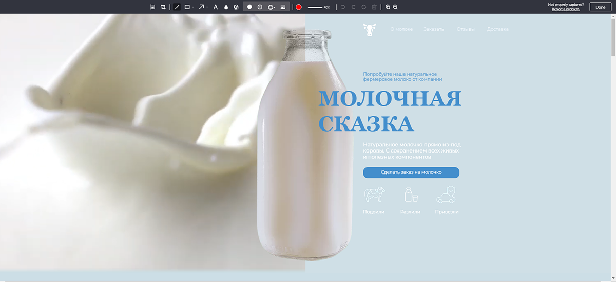
Task: Select the insert image tool
Action: [283, 7]
